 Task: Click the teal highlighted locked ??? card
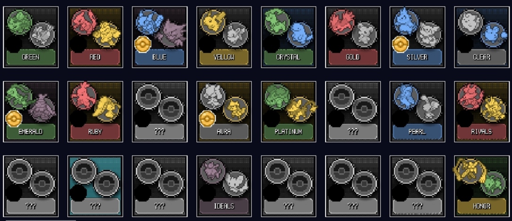95,186
